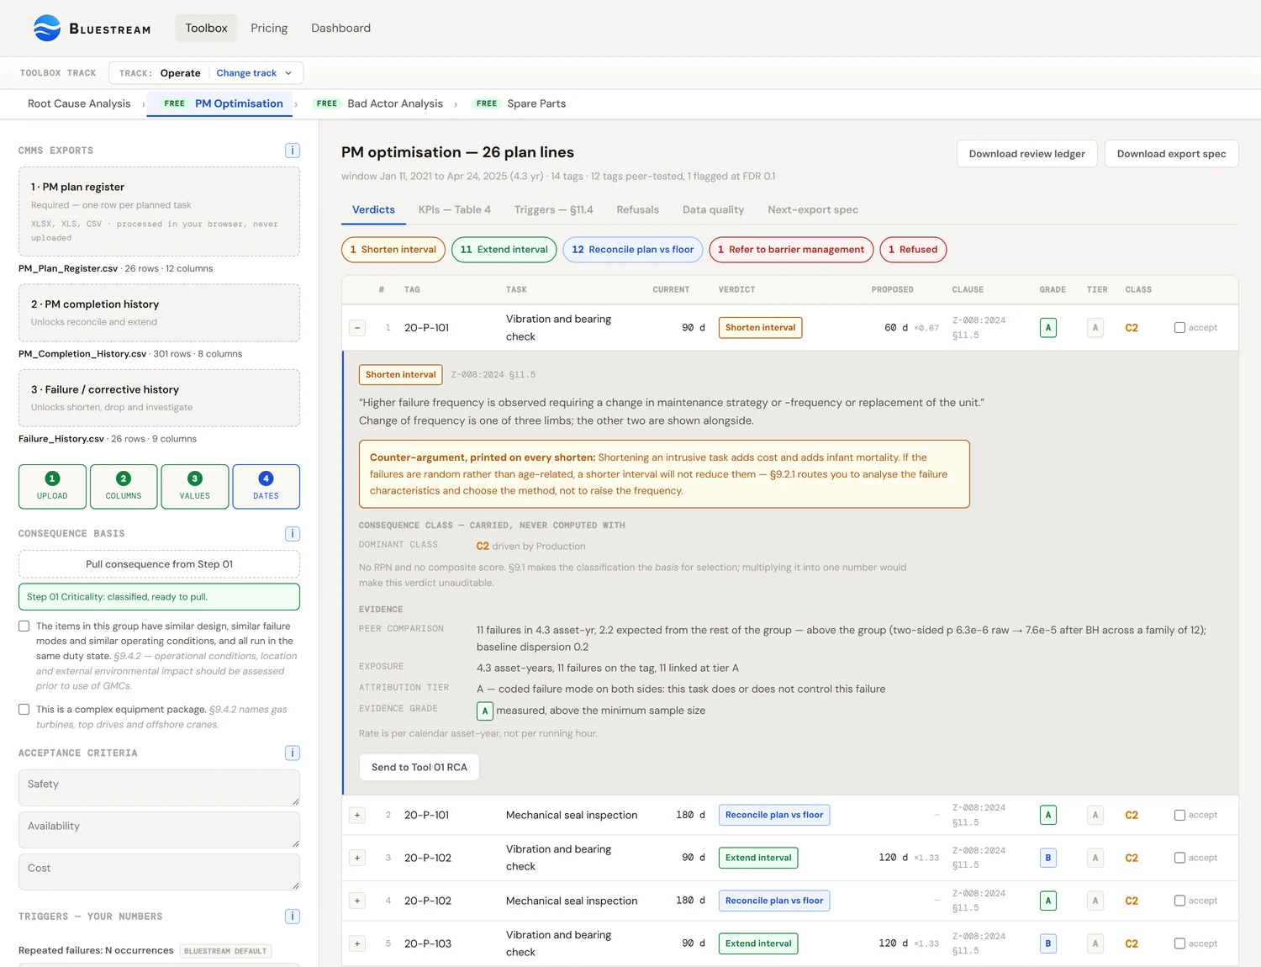Expand row 4 20-P-102 seal inspection
Image resolution: width=1261 pixels, height=967 pixels.
(357, 901)
